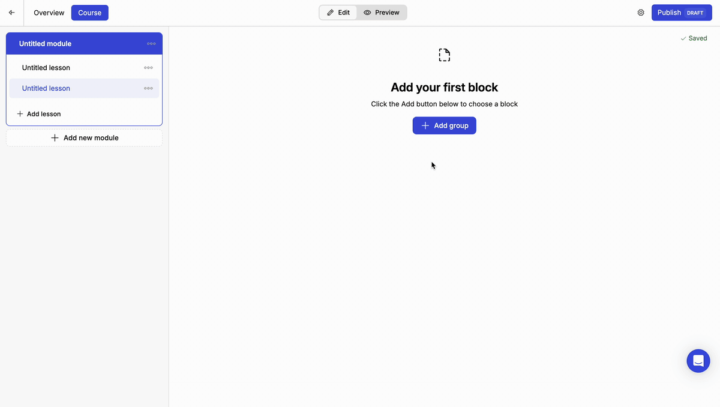Click the "Click the Add button below" hint text

[x=445, y=104]
